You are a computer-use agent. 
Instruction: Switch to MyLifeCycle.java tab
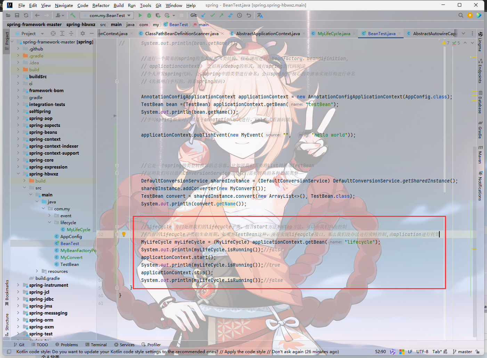pos(334,33)
